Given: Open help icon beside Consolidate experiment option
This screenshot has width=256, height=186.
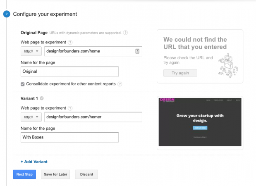Looking at the screenshot, I should pyautogui.click(x=120, y=84).
